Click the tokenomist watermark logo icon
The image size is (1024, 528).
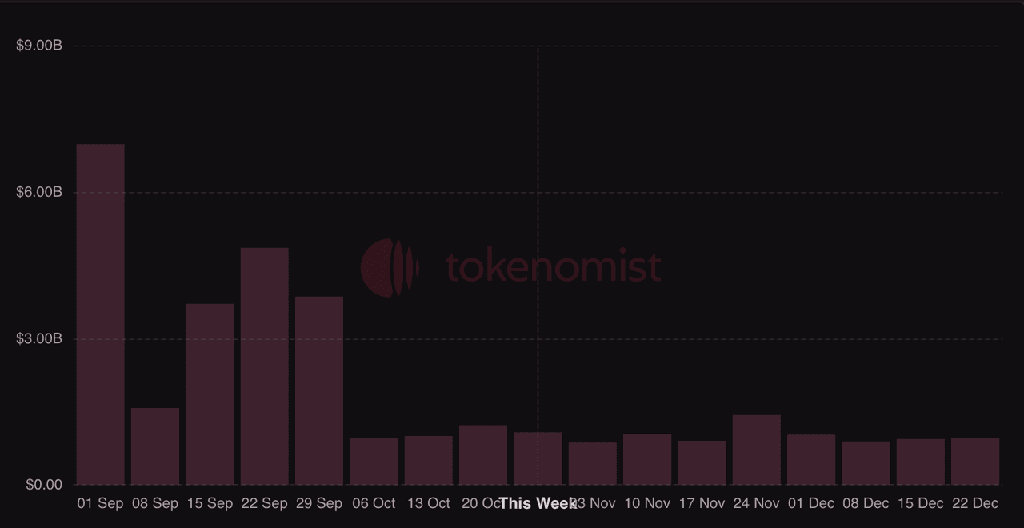click(390, 268)
